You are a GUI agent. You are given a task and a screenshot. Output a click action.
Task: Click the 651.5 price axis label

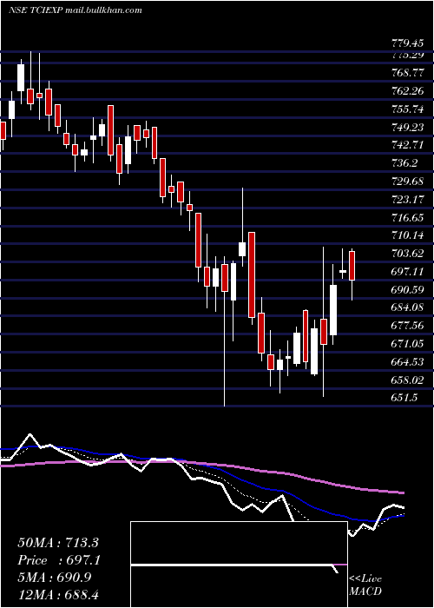coord(404,398)
